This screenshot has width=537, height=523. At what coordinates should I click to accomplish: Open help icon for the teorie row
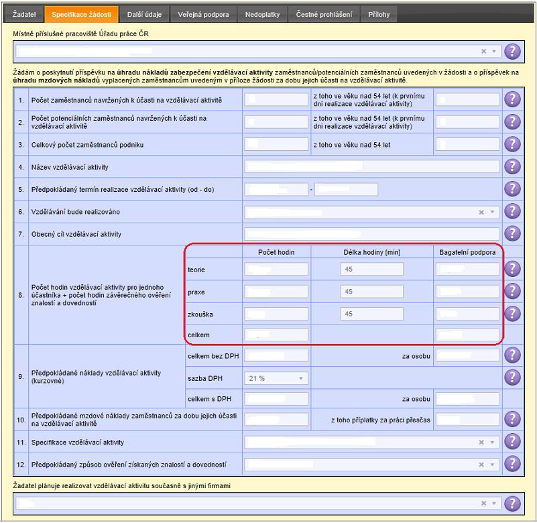pos(512,269)
